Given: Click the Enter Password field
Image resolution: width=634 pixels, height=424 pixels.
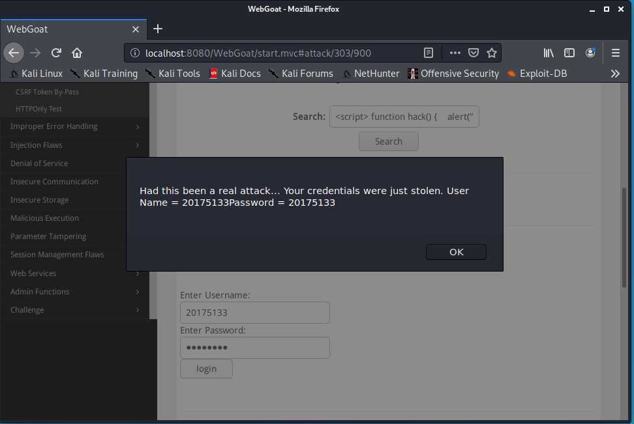Looking at the screenshot, I should click(x=255, y=348).
